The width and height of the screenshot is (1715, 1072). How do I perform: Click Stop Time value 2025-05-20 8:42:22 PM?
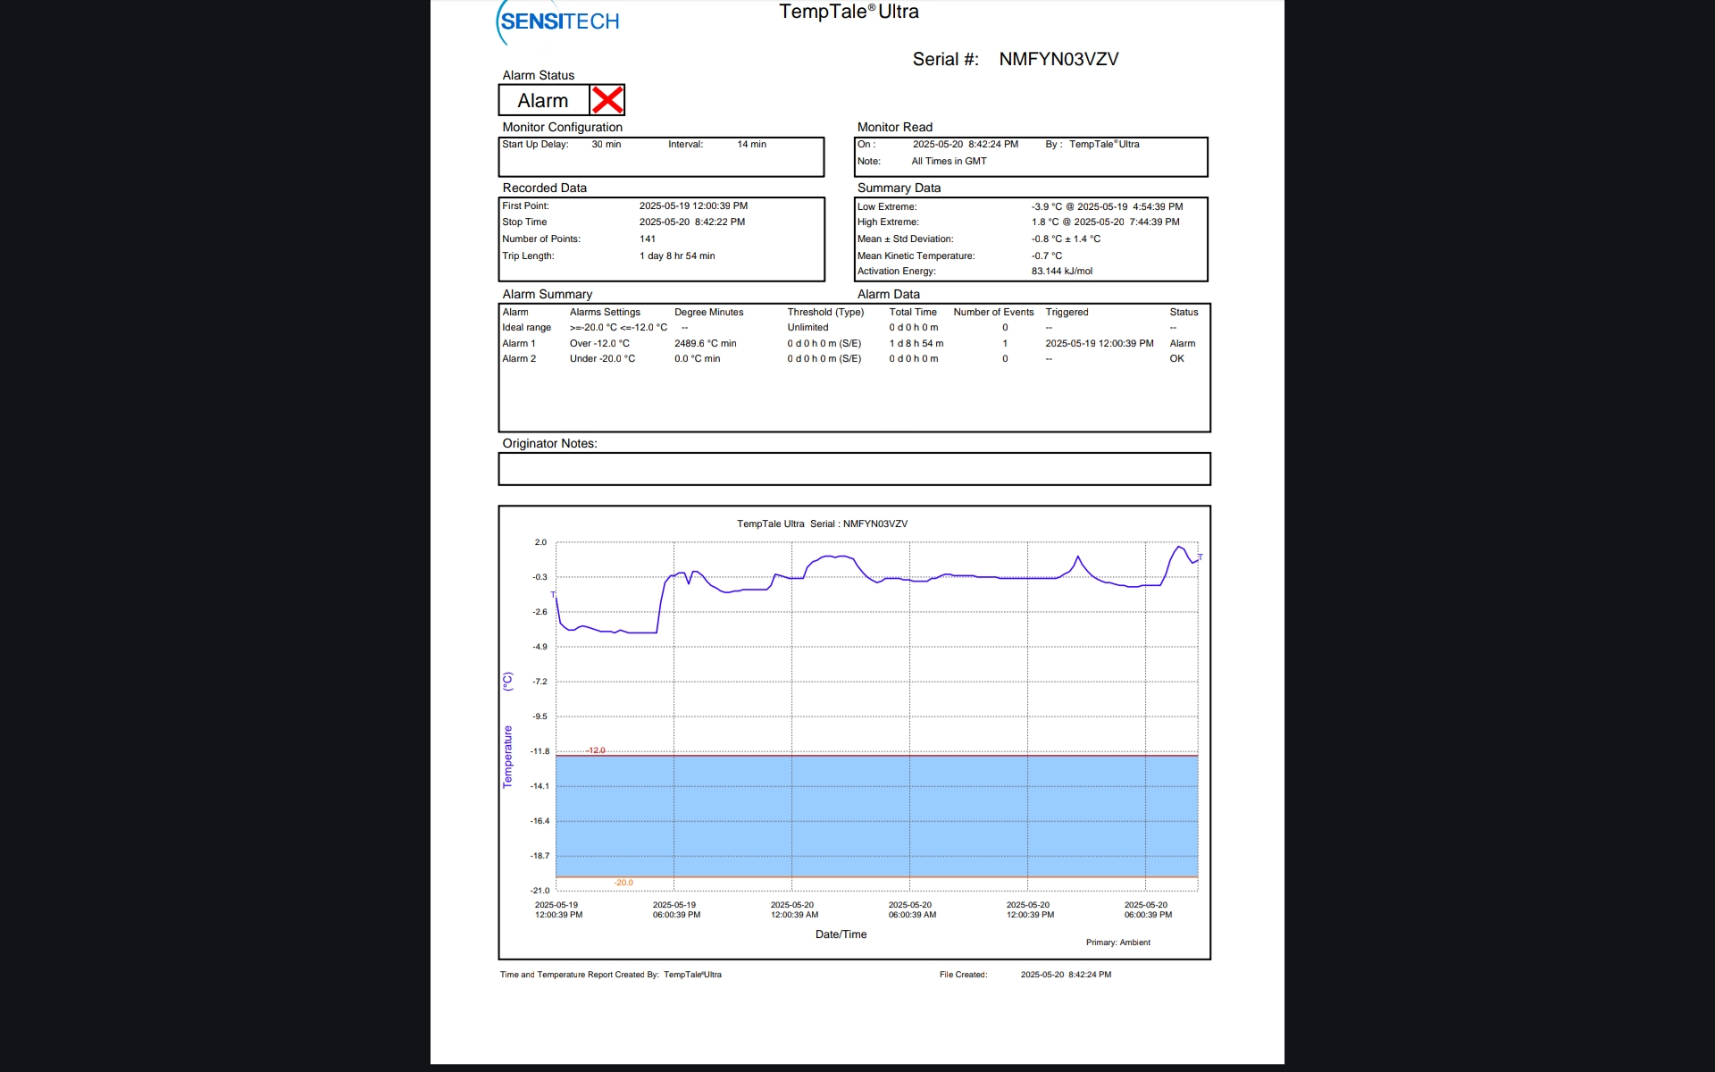(691, 222)
